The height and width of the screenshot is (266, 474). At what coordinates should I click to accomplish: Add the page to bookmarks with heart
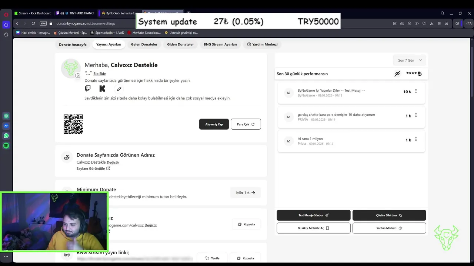click(x=424, y=23)
